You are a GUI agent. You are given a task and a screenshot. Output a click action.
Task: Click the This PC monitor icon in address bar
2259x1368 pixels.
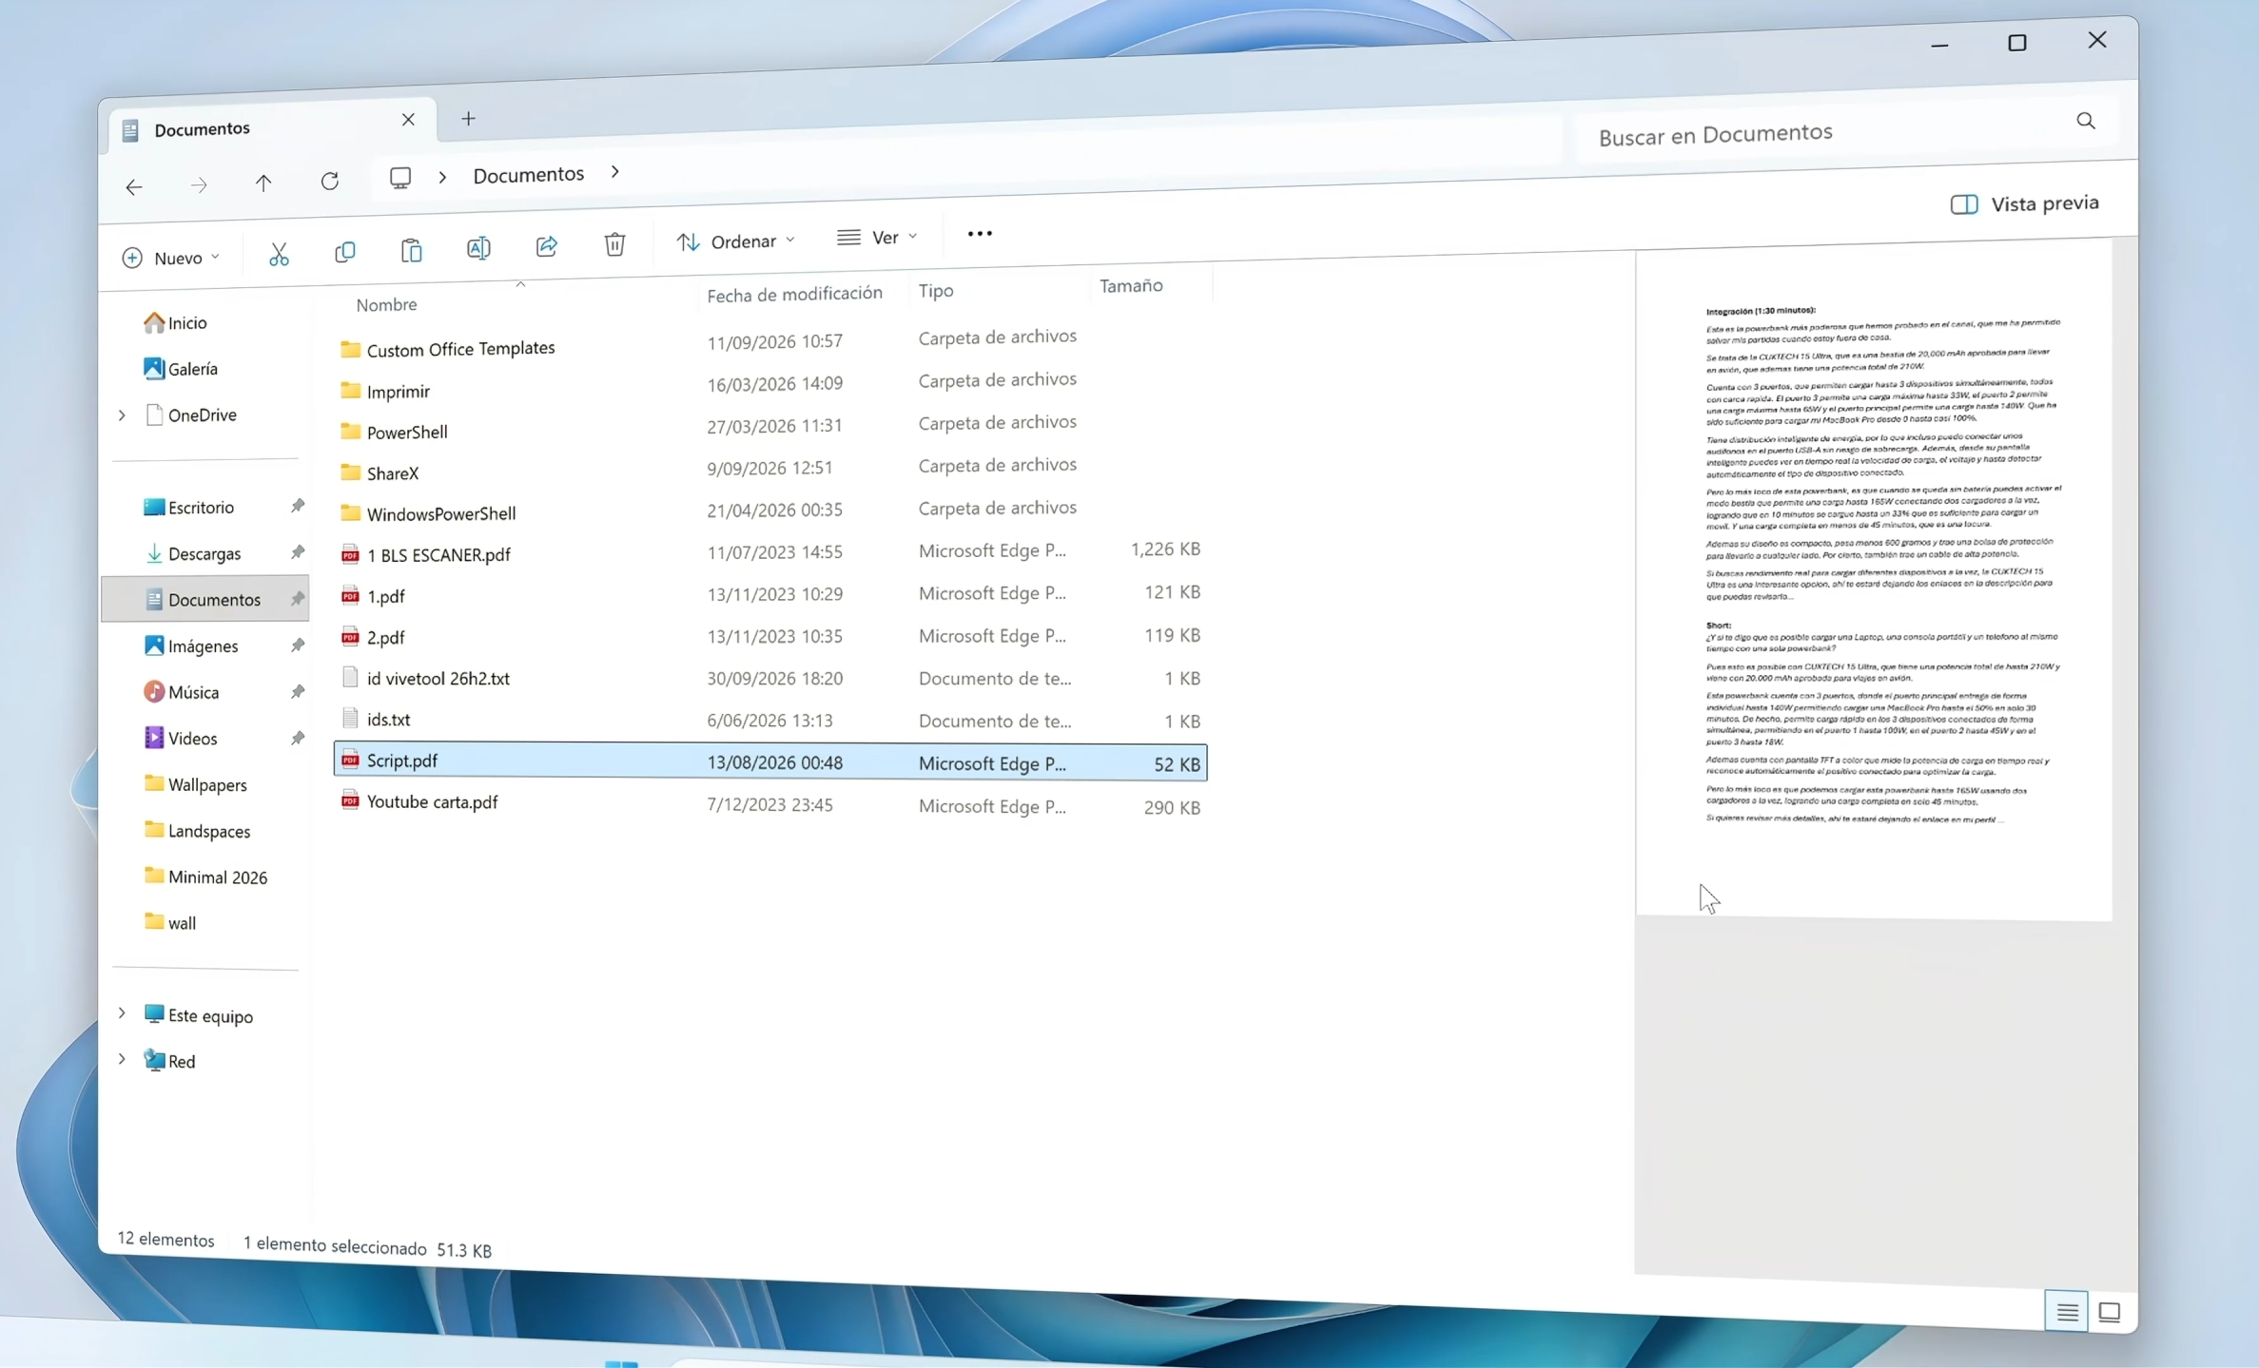[400, 178]
